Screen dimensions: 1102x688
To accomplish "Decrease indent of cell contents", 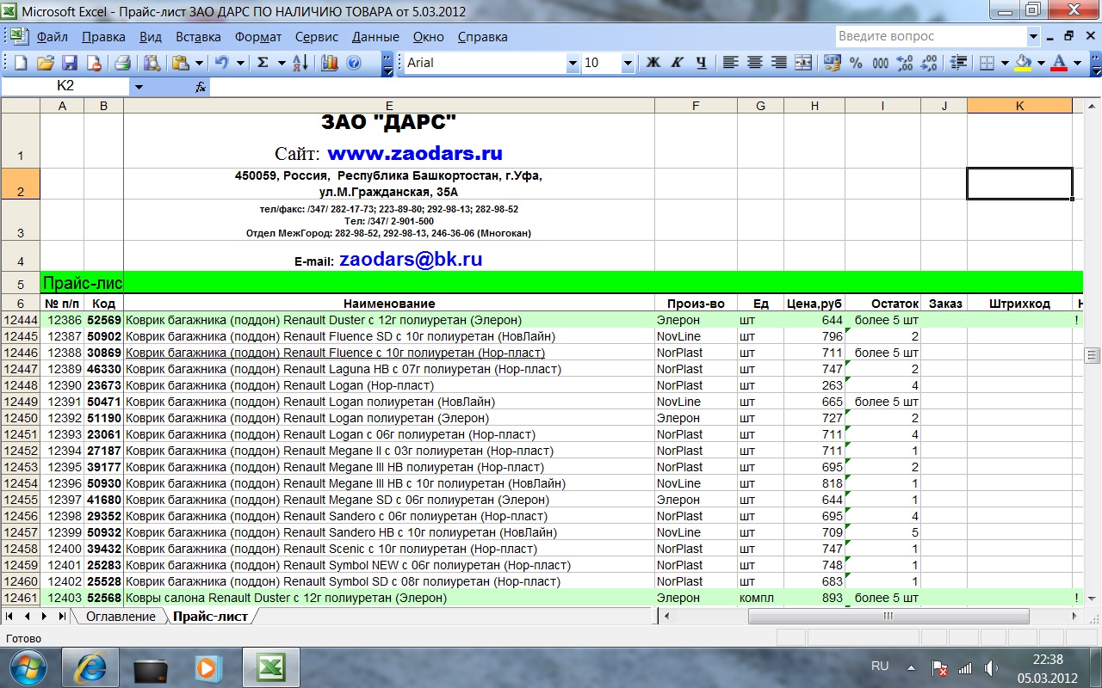I will 958,63.
